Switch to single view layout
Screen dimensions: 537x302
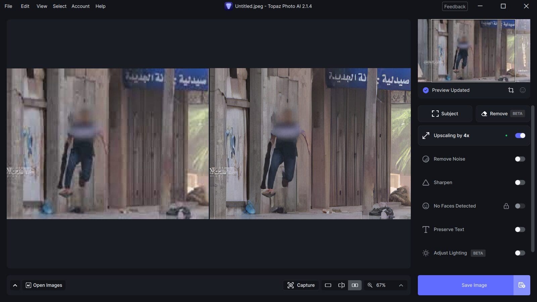[x=328, y=285]
